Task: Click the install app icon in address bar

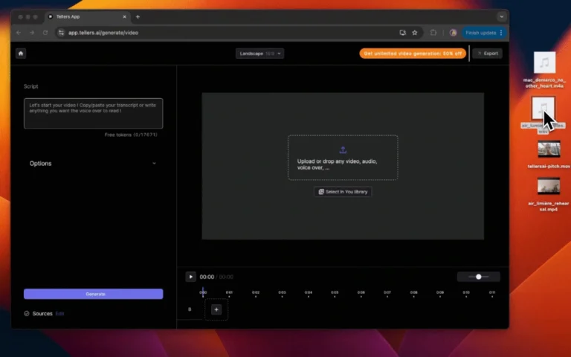Action: tap(403, 33)
